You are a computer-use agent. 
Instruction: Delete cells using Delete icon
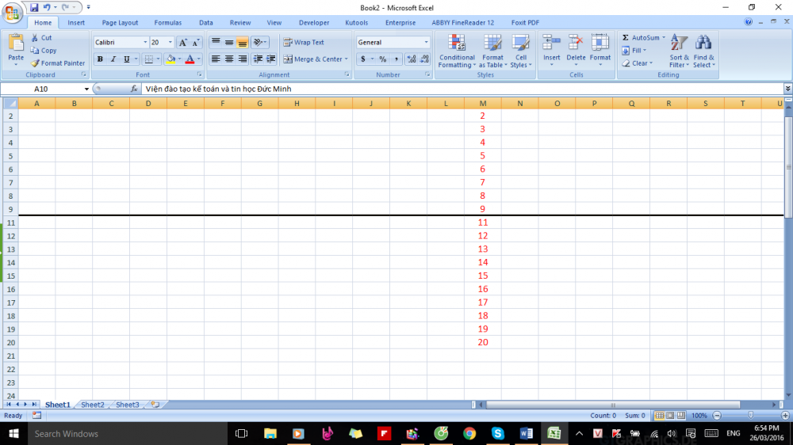pos(576,44)
